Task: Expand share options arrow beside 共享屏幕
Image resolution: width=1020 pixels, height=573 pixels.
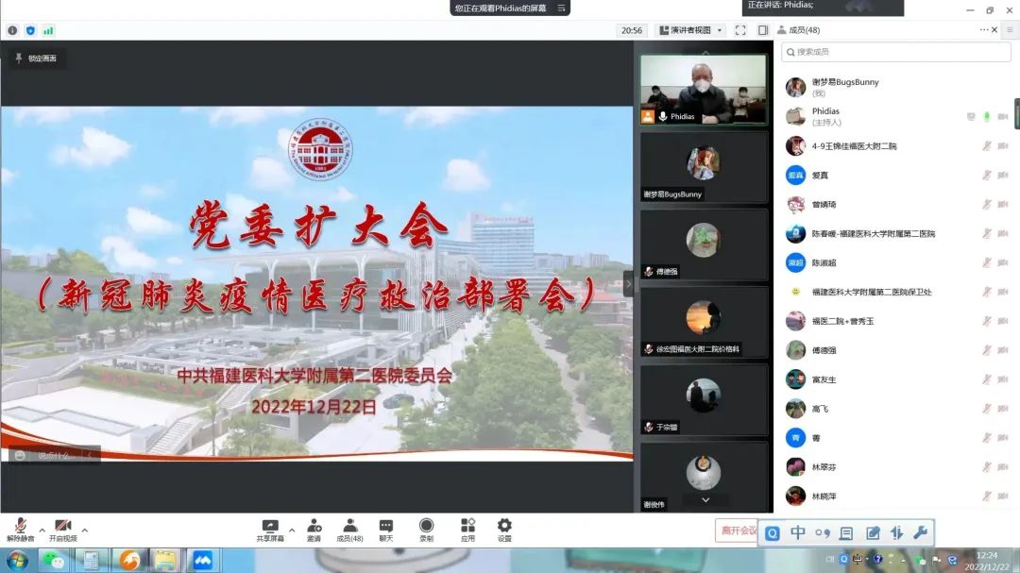Action: click(x=292, y=530)
